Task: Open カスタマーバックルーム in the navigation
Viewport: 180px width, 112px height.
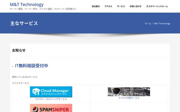Action: coord(157,6)
